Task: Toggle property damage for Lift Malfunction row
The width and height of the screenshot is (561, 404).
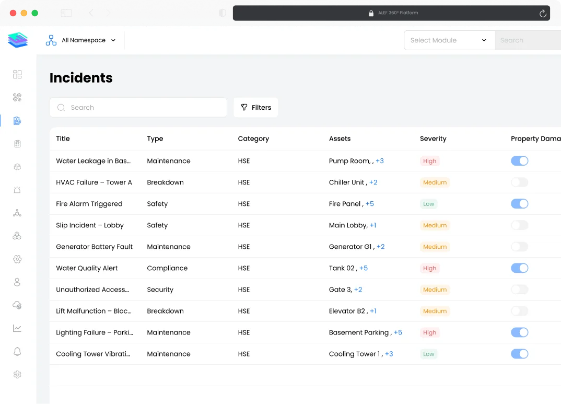Action: pos(520,311)
